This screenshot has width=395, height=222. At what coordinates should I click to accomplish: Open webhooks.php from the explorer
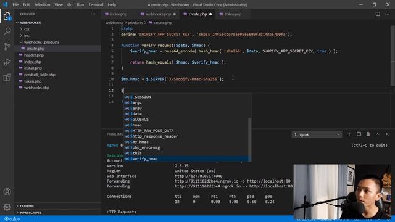(58, 88)
